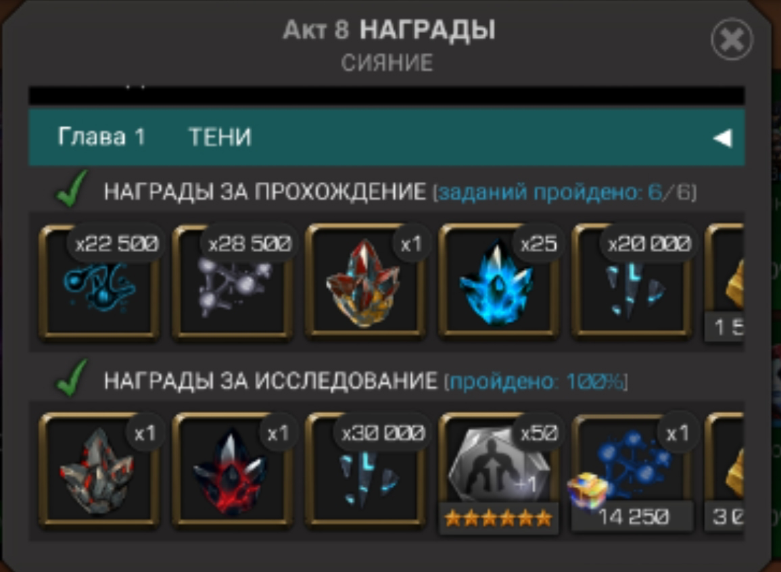The width and height of the screenshot is (781, 572).
Task: Select the x30 000 shards exploration reward
Action: (x=365, y=470)
